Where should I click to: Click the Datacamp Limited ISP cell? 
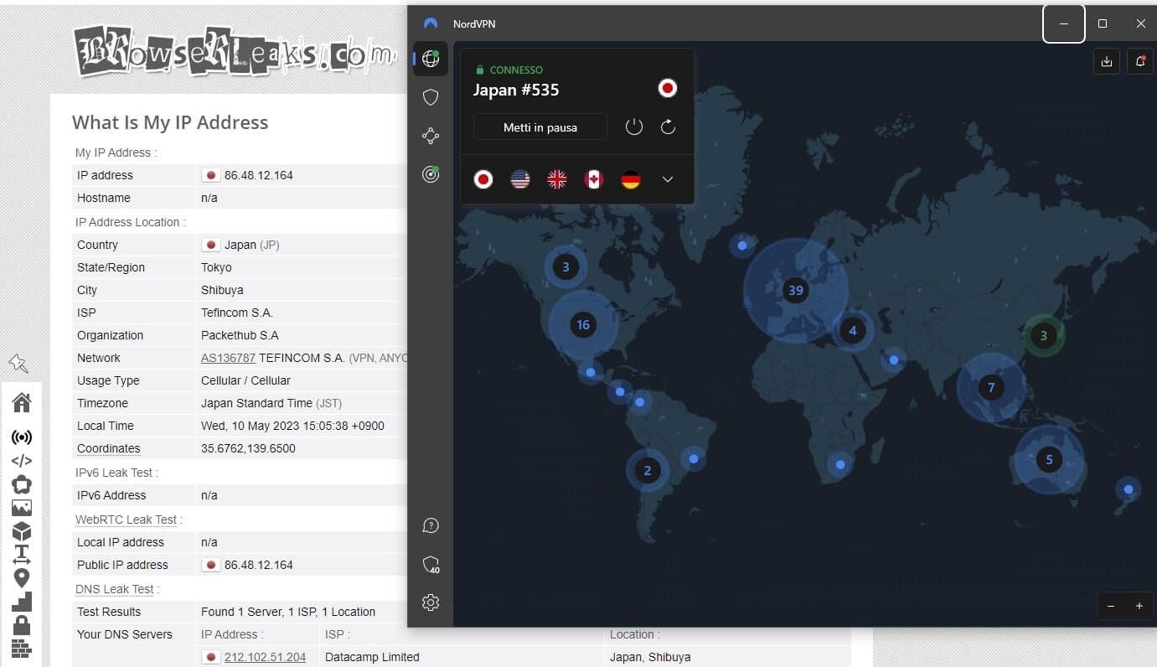372,657
